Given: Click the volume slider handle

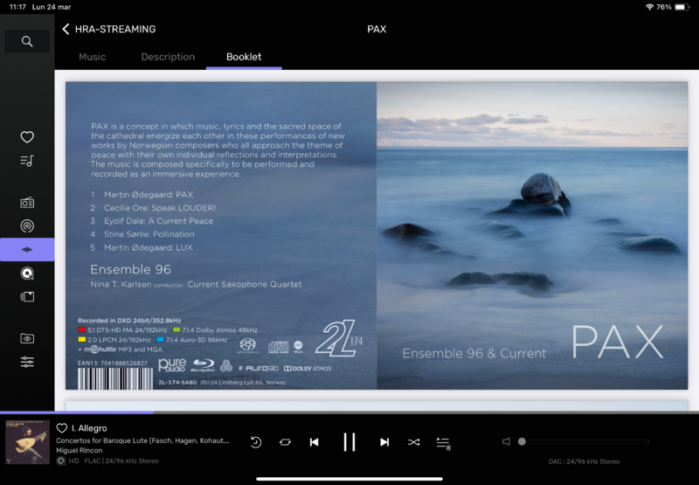Looking at the screenshot, I should tap(522, 442).
